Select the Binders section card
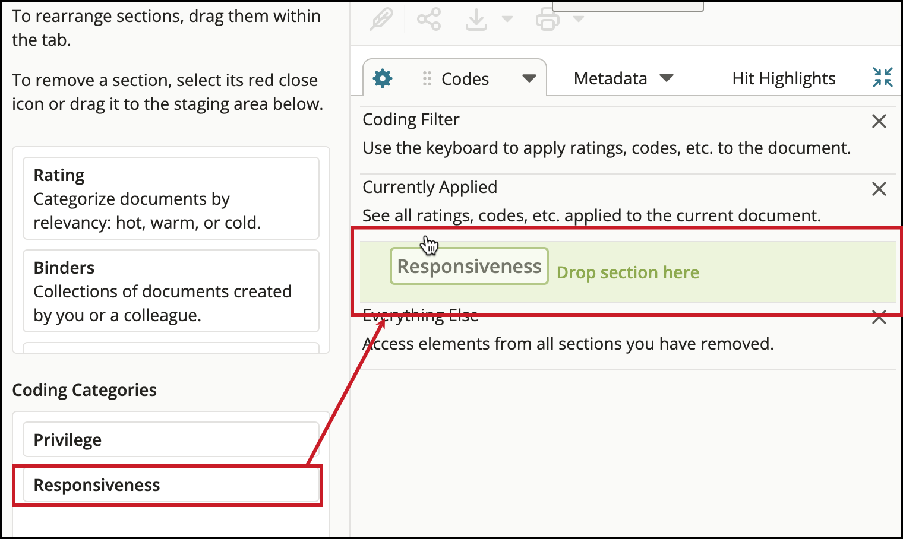 pos(171,291)
